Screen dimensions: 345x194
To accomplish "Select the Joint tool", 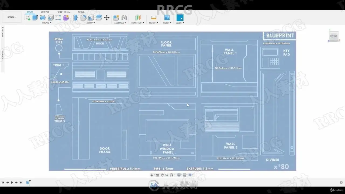I will [x=124, y=18].
